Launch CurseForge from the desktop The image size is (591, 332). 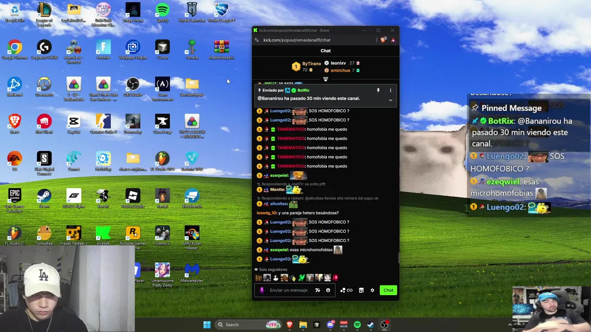point(163,125)
